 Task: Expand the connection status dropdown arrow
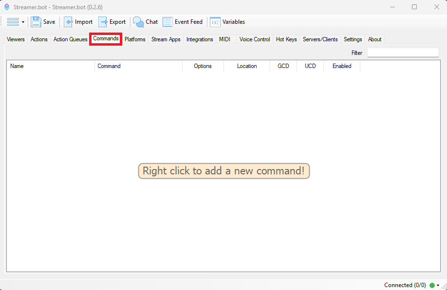pos(438,285)
